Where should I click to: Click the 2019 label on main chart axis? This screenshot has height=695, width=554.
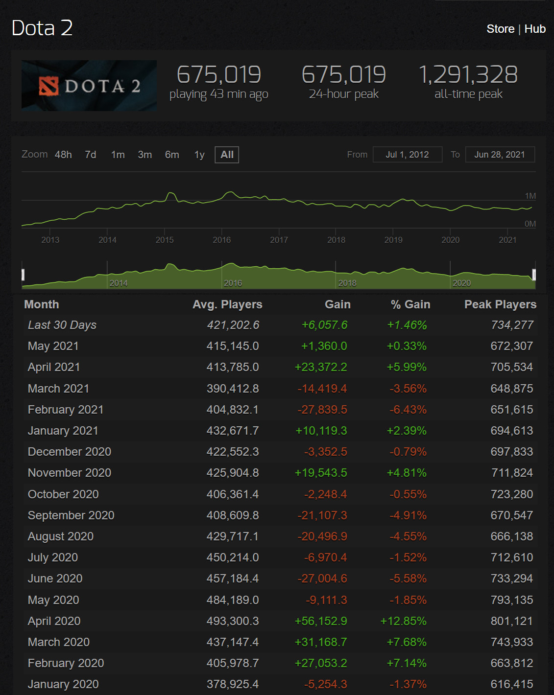393,240
